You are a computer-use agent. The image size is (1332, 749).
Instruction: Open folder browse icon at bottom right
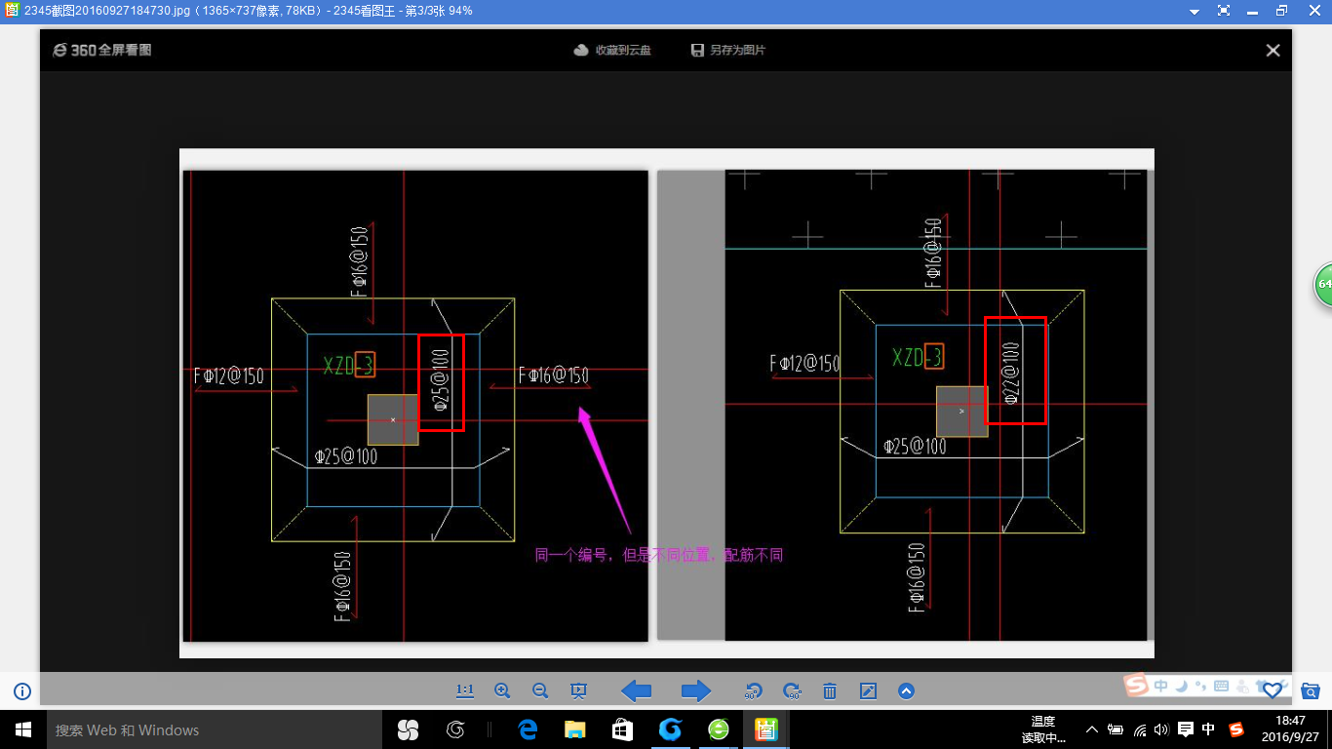click(x=1312, y=690)
